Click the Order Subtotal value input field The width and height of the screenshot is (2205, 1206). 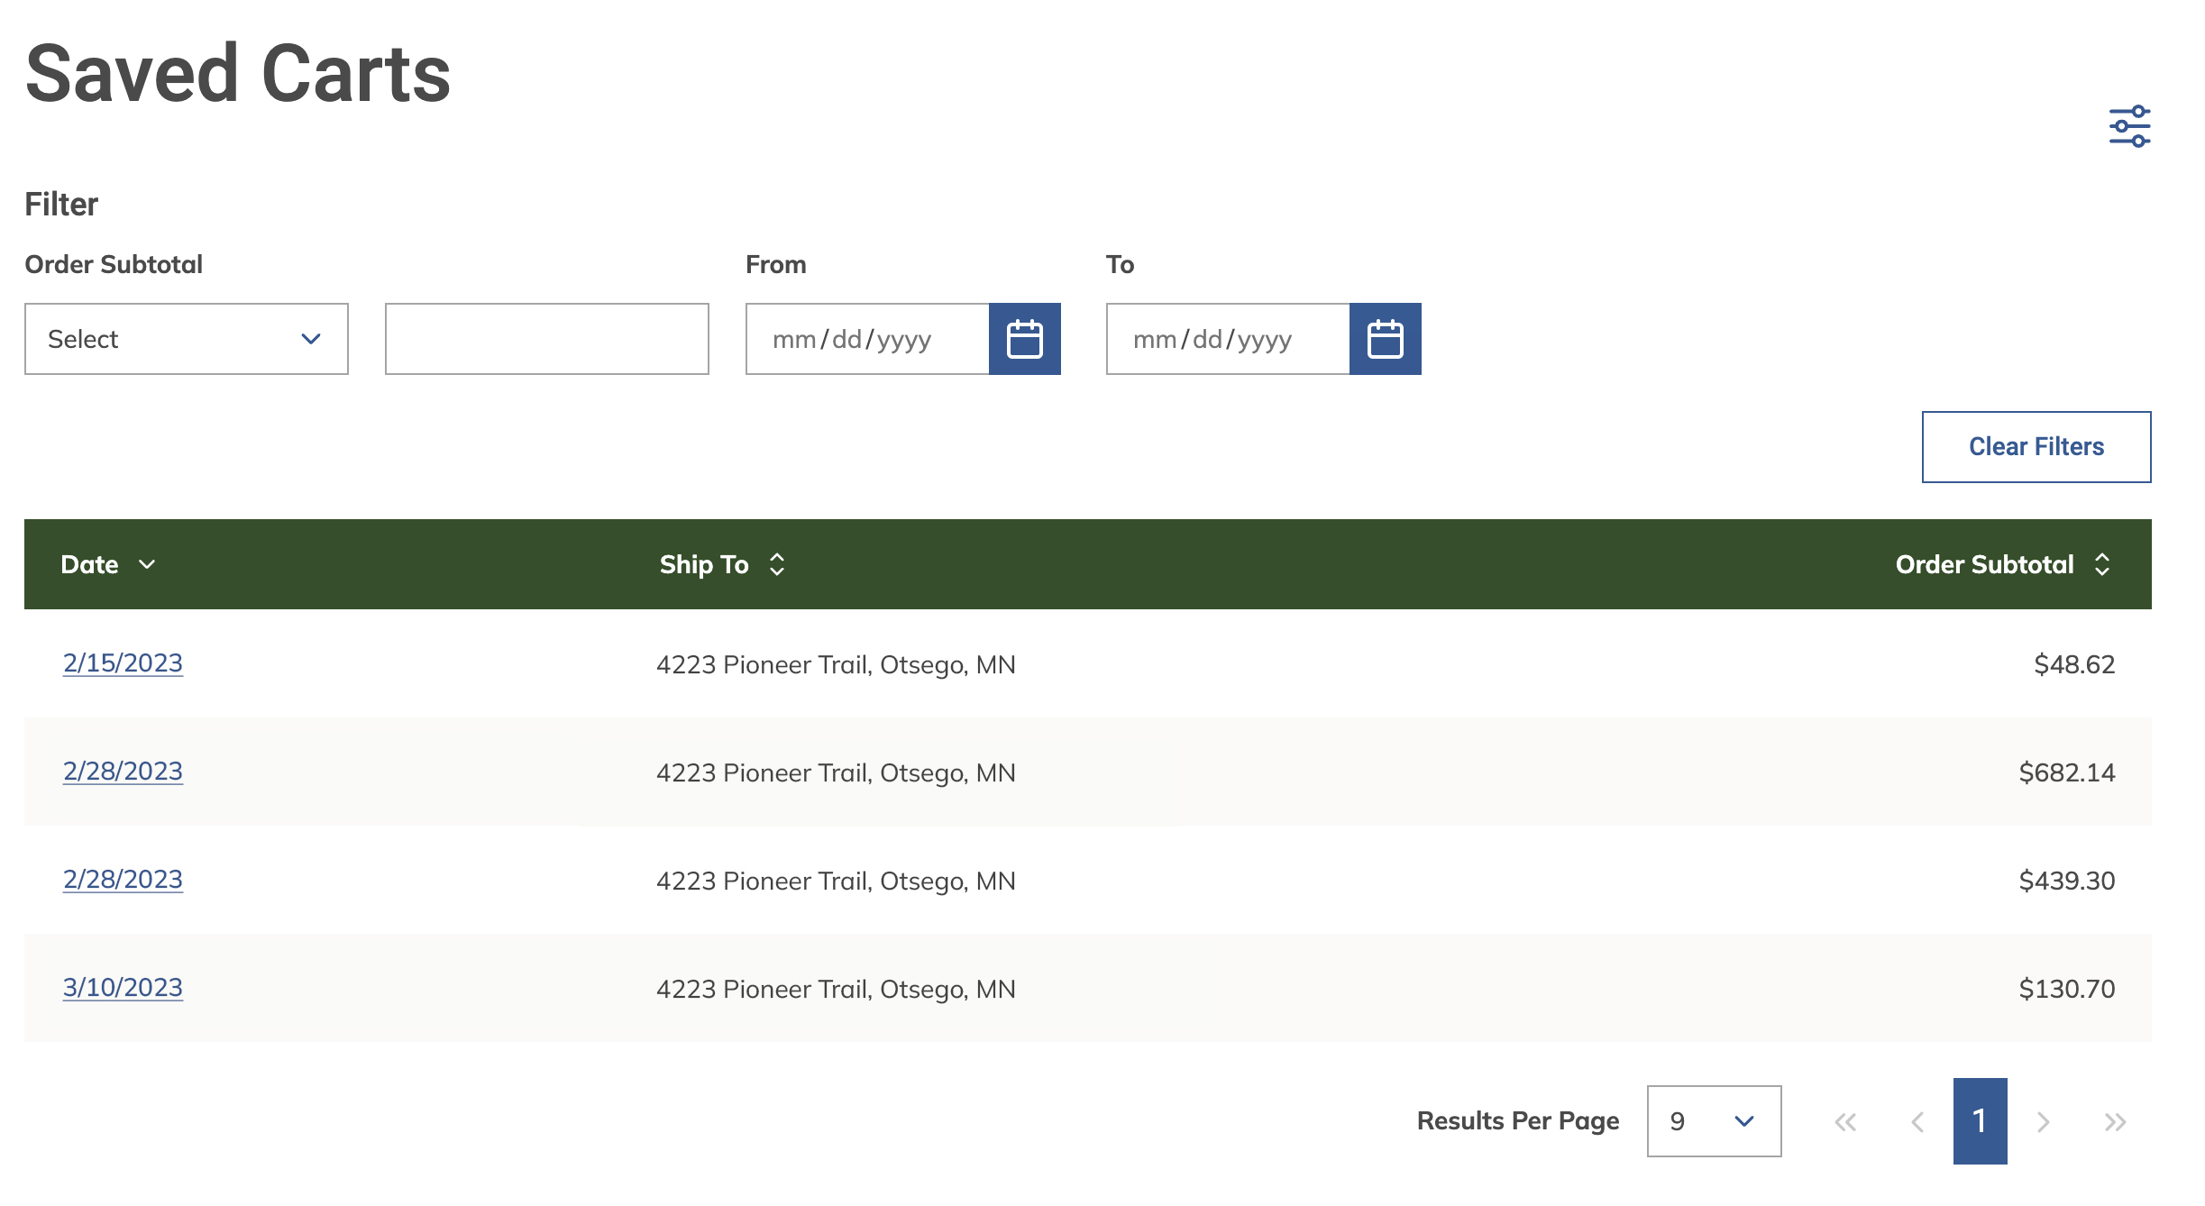click(546, 339)
